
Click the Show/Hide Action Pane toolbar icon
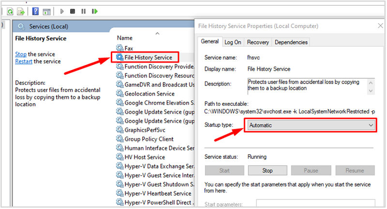point(46,11)
